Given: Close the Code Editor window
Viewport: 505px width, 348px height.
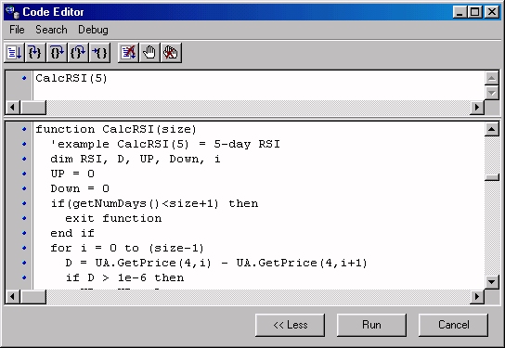Looking at the screenshot, I should 492,12.
